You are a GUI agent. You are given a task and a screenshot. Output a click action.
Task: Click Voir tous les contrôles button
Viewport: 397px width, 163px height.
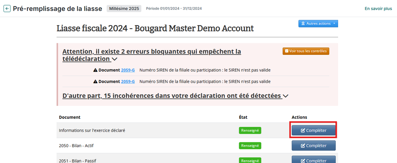(x=306, y=51)
